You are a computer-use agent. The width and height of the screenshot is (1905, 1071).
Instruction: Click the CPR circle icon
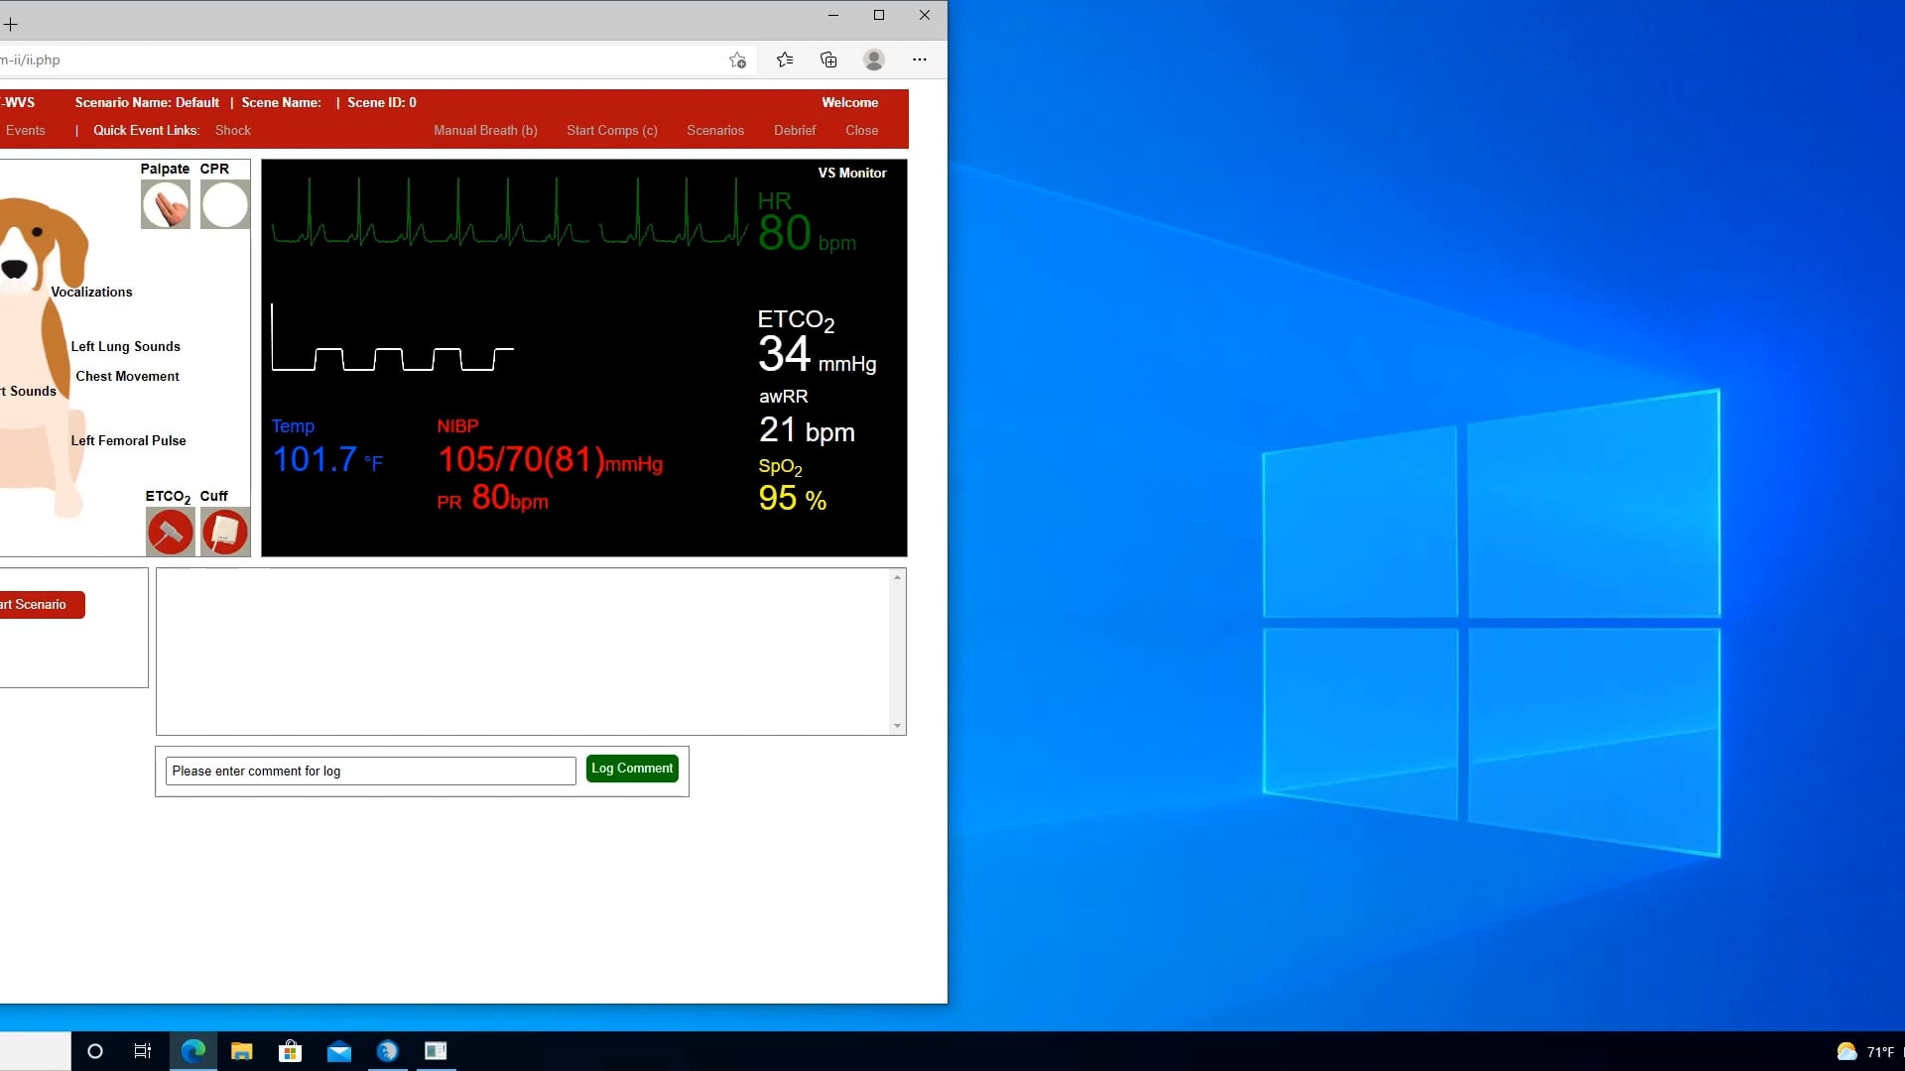click(225, 206)
